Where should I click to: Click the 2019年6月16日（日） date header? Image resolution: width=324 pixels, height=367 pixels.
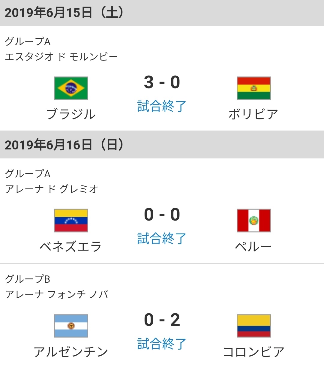coord(64,145)
